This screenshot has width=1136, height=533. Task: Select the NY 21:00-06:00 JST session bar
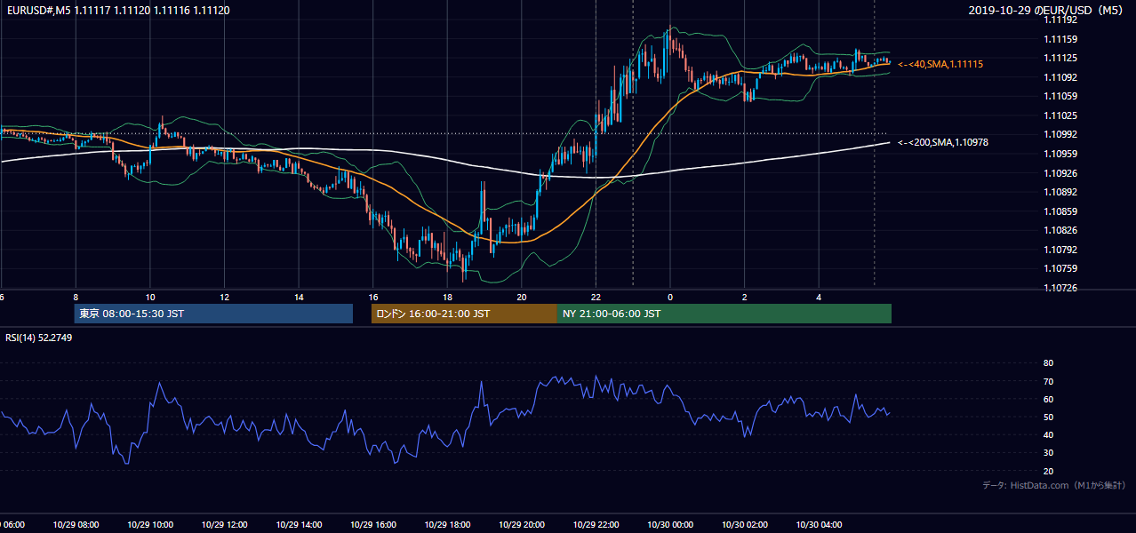pyautogui.click(x=724, y=314)
